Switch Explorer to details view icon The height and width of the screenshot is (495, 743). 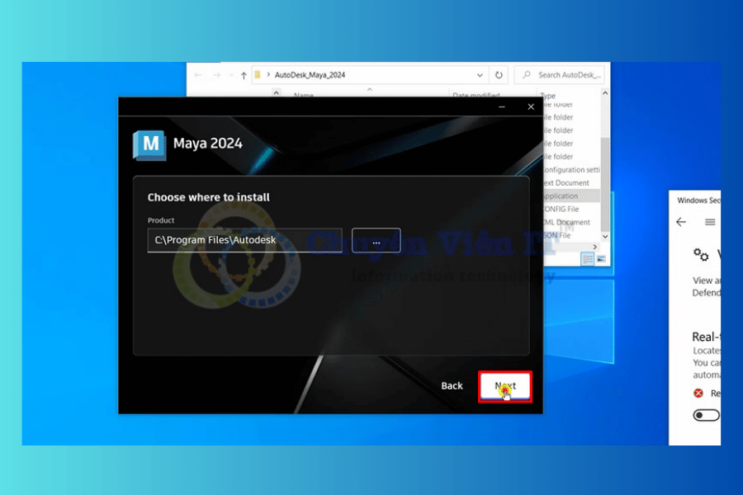click(588, 259)
